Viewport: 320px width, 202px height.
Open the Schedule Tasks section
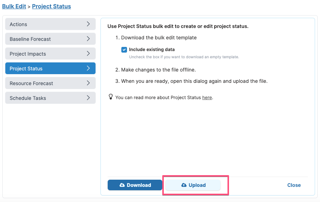(50, 98)
